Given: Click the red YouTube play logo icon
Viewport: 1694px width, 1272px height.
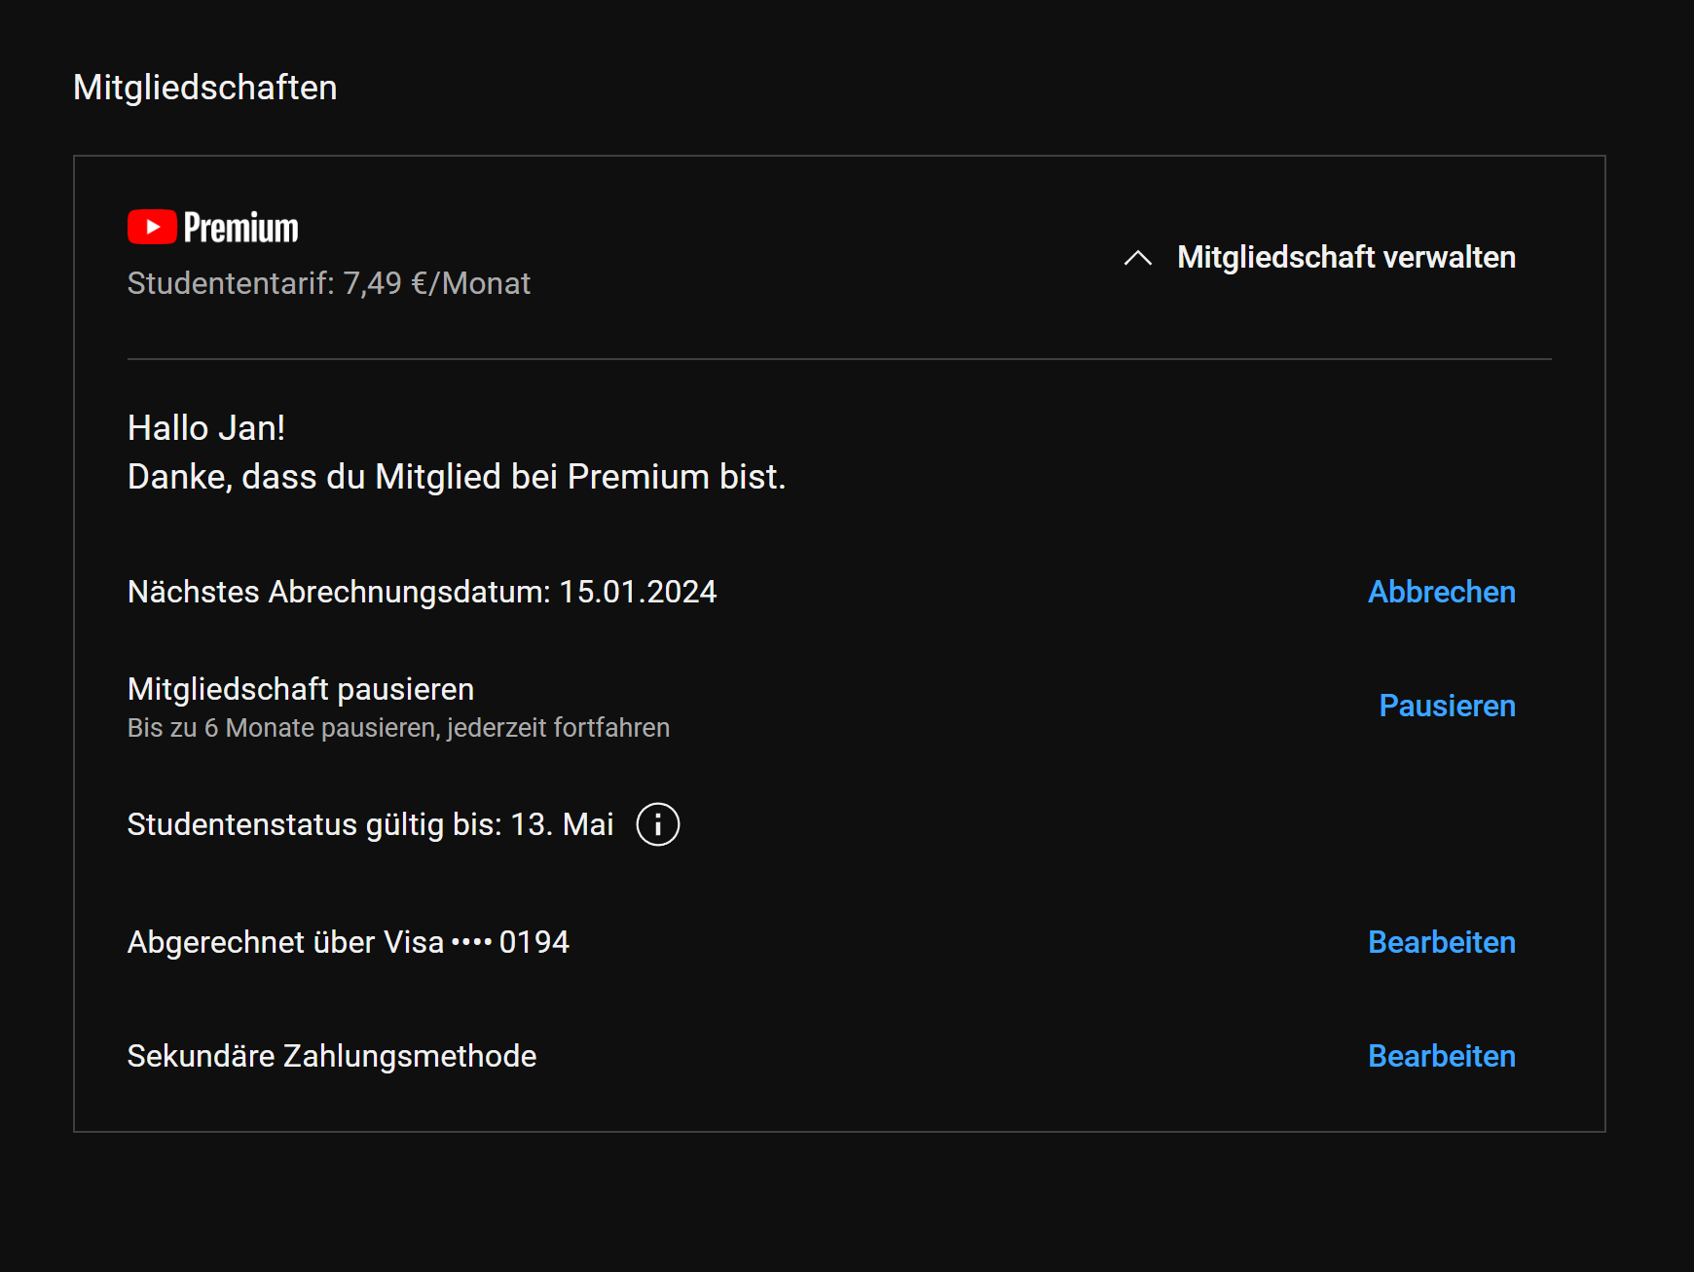Looking at the screenshot, I should (152, 228).
